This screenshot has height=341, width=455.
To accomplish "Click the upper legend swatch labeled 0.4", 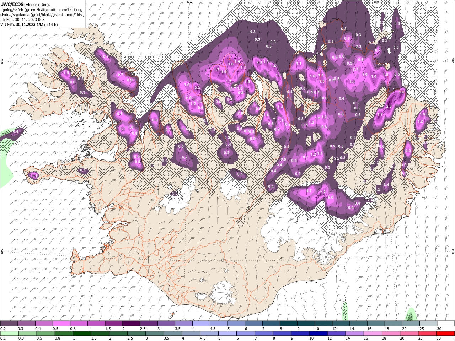I will click(44, 323).
